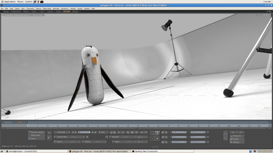The height and width of the screenshot is (153, 273).
Task: Open the Animate menu
Action: [56, 8]
